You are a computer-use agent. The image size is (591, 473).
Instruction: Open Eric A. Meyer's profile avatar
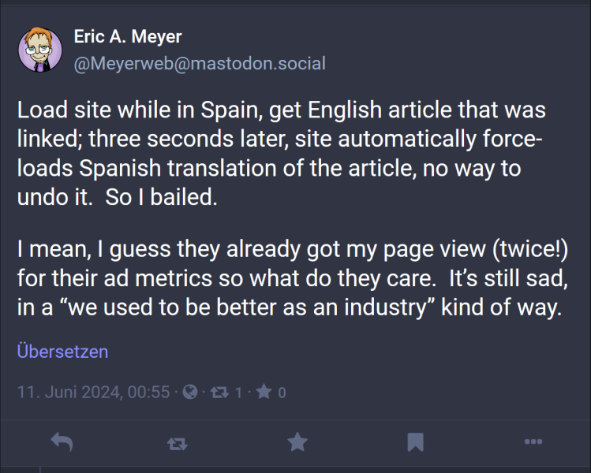coord(40,50)
